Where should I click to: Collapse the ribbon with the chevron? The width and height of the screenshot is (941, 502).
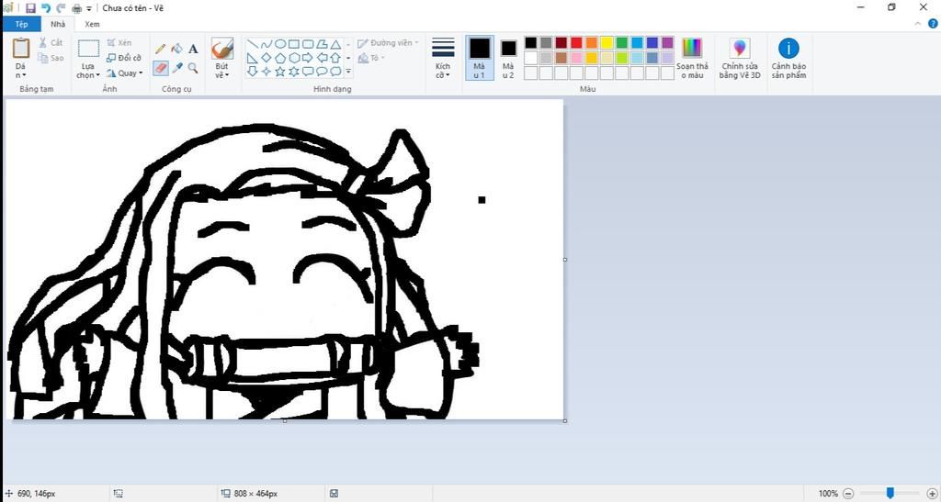click(x=918, y=24)
